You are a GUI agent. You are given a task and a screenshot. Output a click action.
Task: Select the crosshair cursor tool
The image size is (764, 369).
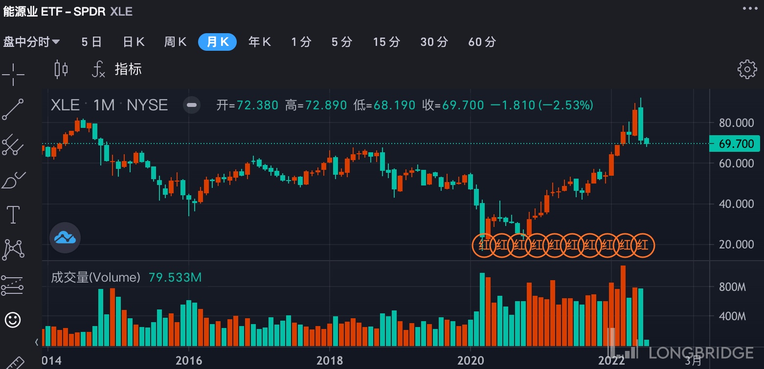[x=13, y=74]
